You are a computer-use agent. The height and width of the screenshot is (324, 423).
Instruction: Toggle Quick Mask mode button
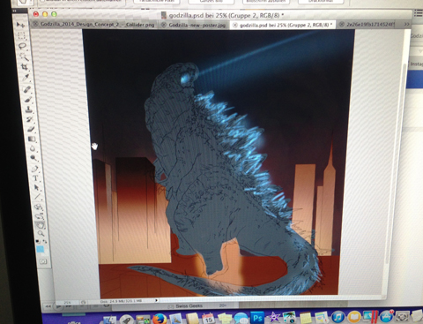click(43, 261)
